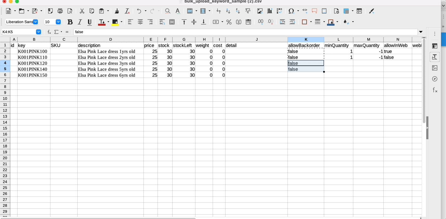Viewport: 446px width, 219px height.
Task: Open the Name Box dropdown arrow
Action: [x=39, y=32]
